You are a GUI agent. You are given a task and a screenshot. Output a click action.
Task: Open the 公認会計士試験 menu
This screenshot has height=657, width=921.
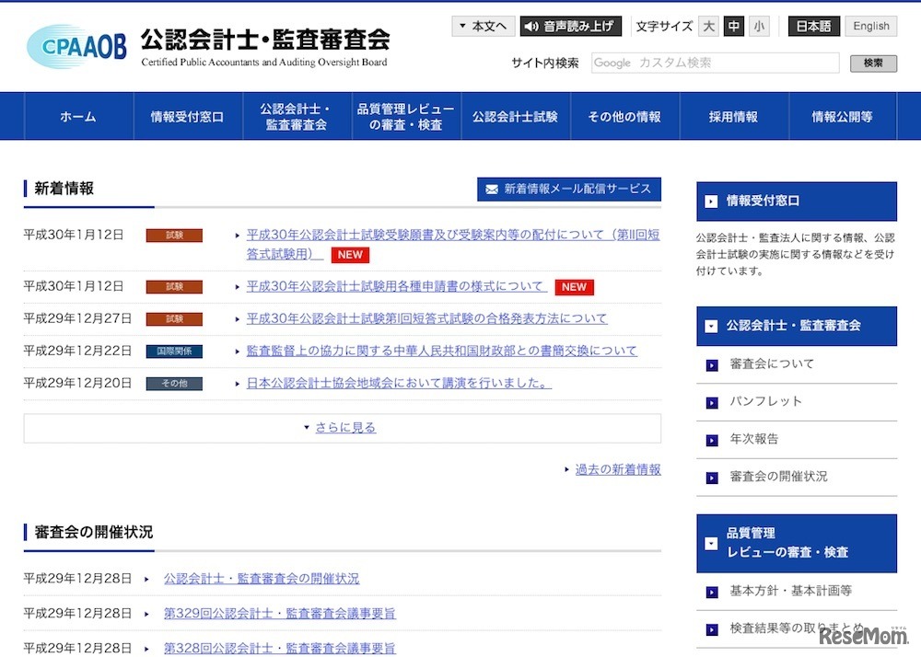coord(516,116)
